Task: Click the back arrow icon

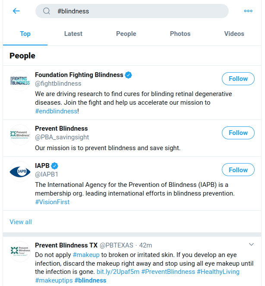Action: 16,11
